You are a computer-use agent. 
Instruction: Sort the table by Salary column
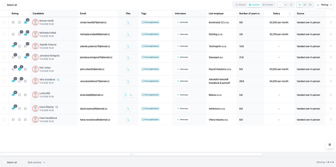coord(290,13)
